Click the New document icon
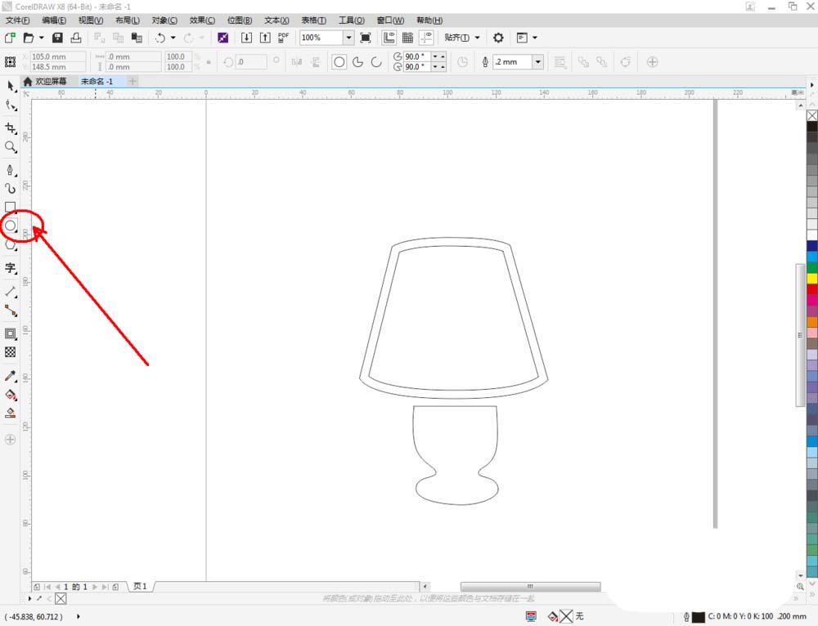Screen dimensions: 818x626 (x=10, y=38)
